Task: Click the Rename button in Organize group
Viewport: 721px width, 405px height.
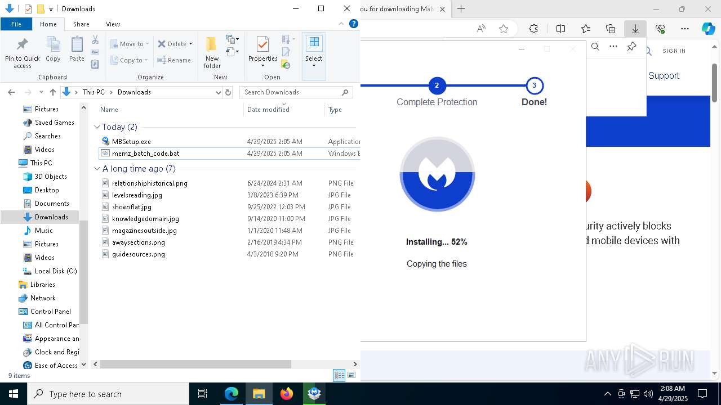Action: [x=174, y=60]
